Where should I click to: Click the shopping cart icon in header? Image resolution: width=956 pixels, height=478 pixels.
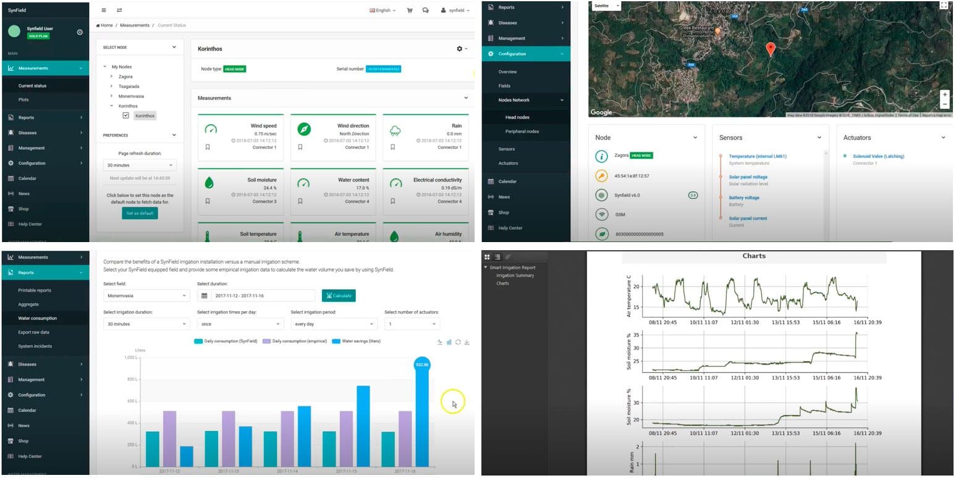[x=410, y=10]
